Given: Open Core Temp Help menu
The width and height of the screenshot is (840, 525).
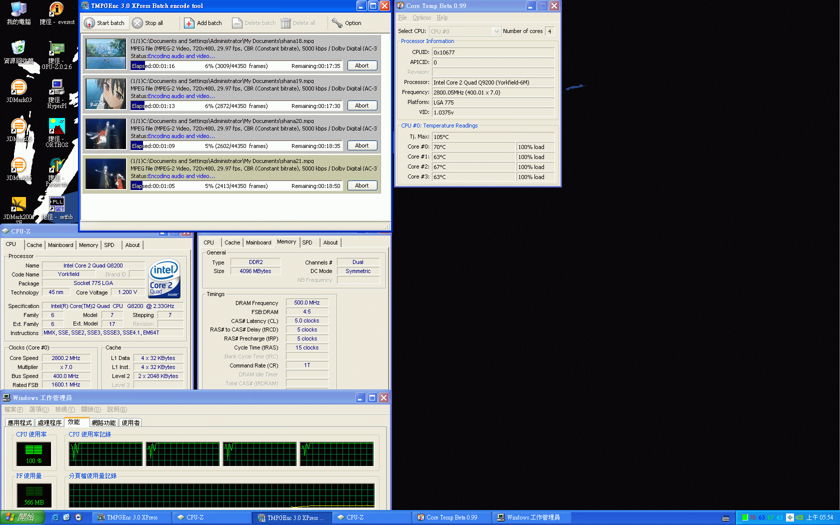Looking at the screenshot, I should (442, 17).
